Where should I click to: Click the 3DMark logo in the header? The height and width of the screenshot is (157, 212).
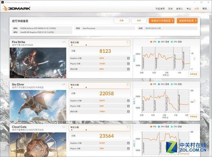(17, 8)
